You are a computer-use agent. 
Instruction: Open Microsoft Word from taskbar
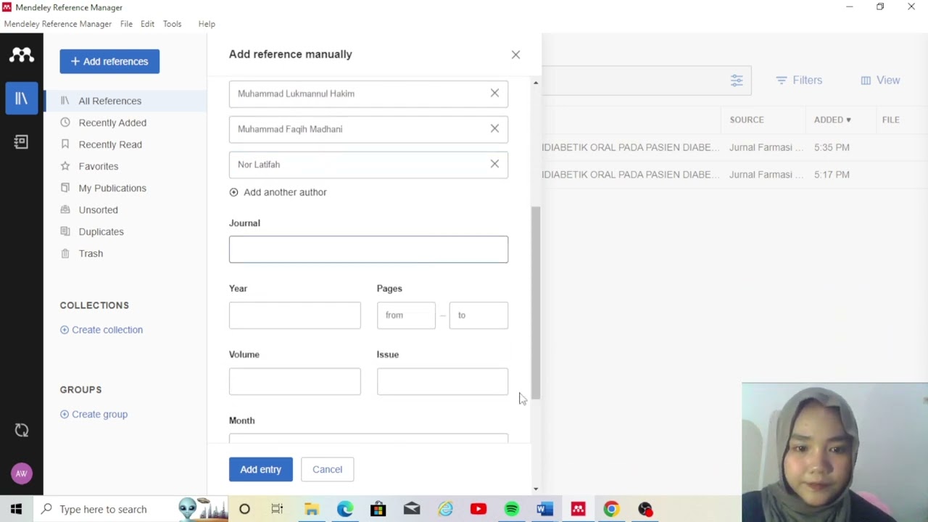coord(544,509)
